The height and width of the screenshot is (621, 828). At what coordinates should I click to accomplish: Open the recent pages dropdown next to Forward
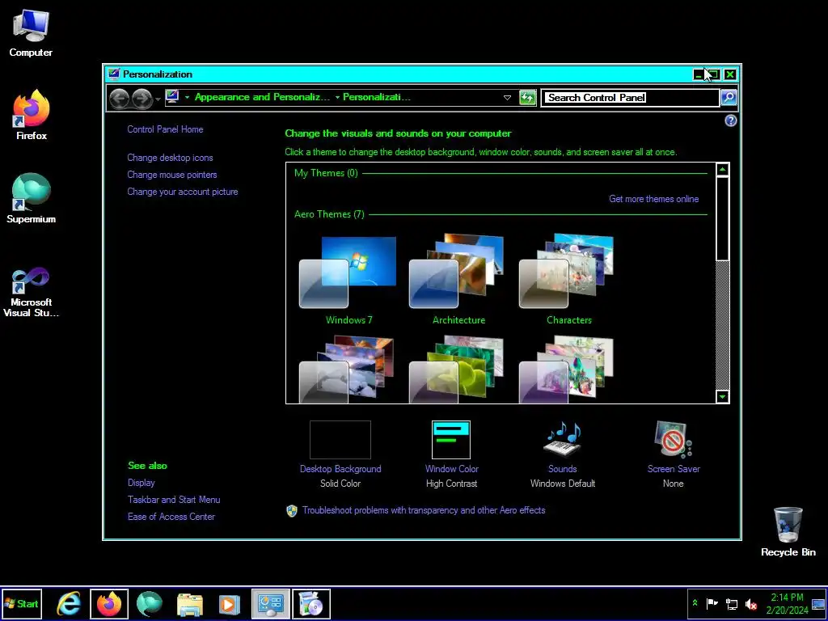(x=158, y=99)
